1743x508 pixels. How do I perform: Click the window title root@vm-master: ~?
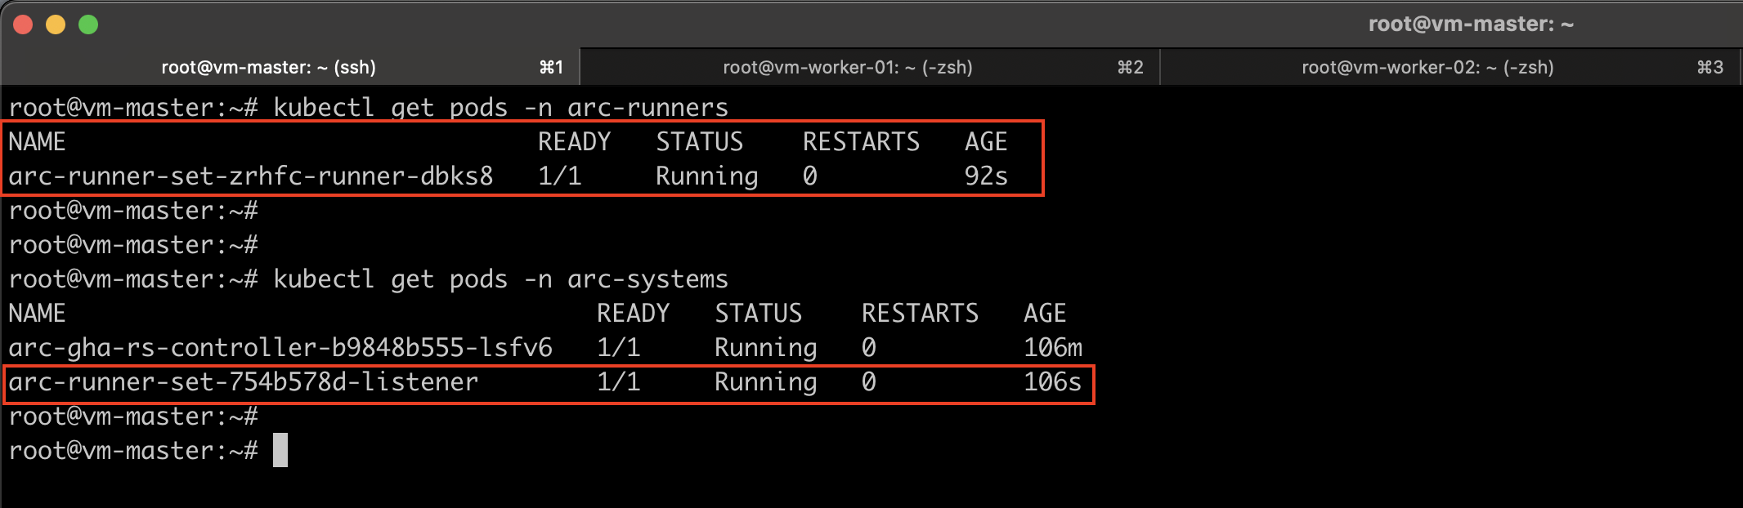pyautogui.click(x=1471, y=24)
